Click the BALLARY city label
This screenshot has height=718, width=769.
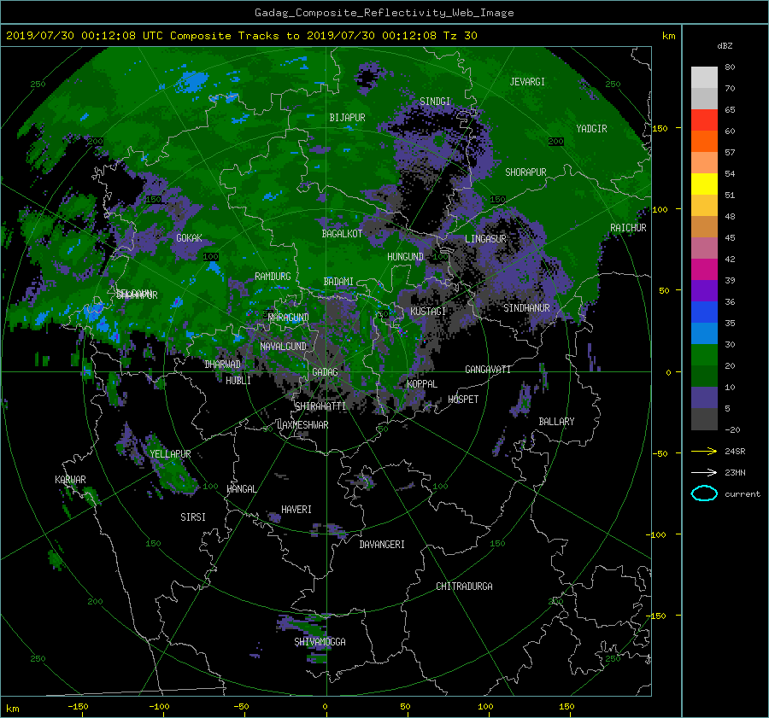point(556,422)
